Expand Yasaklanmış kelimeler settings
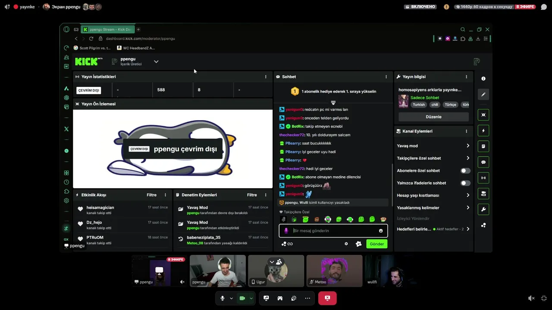The height and width of the screenshot is (310, 552). point(433,208)
